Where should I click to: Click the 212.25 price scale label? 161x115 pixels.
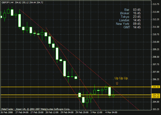pos(156,19)
